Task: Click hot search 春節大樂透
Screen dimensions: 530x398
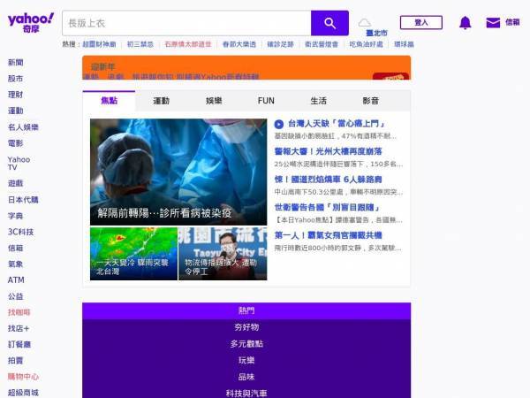Action: click(x=239, y=44)
